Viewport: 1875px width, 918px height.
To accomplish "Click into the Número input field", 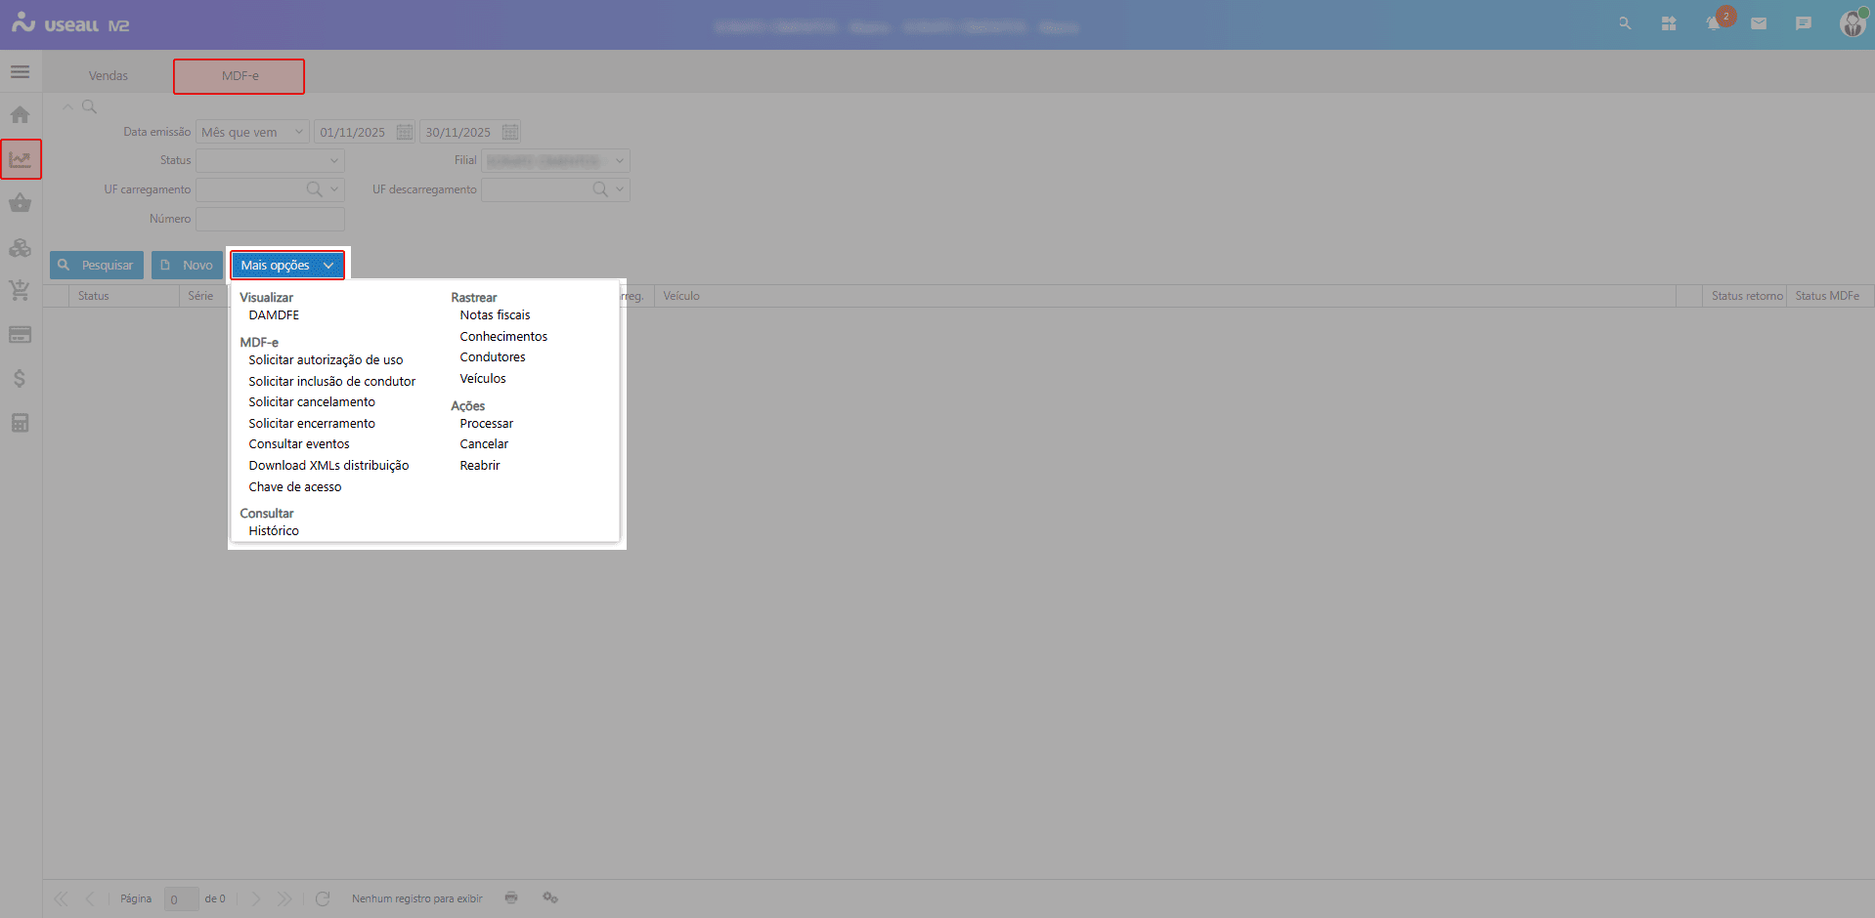I will [x=270, y=219].
